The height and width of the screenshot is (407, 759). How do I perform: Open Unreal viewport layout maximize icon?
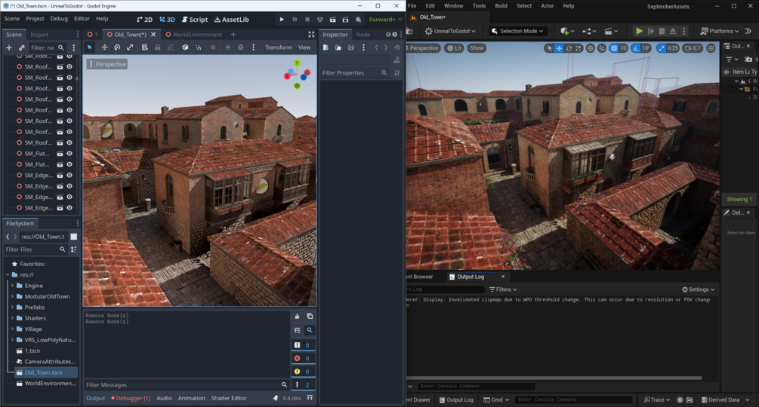coord(711,48)
